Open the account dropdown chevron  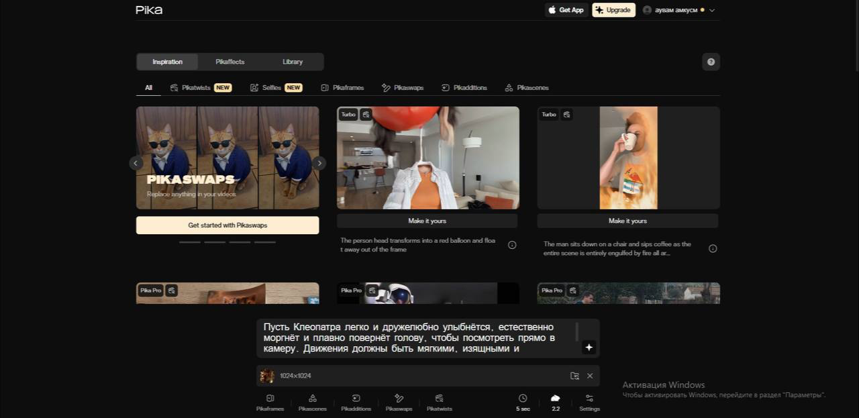click(712, 10)
